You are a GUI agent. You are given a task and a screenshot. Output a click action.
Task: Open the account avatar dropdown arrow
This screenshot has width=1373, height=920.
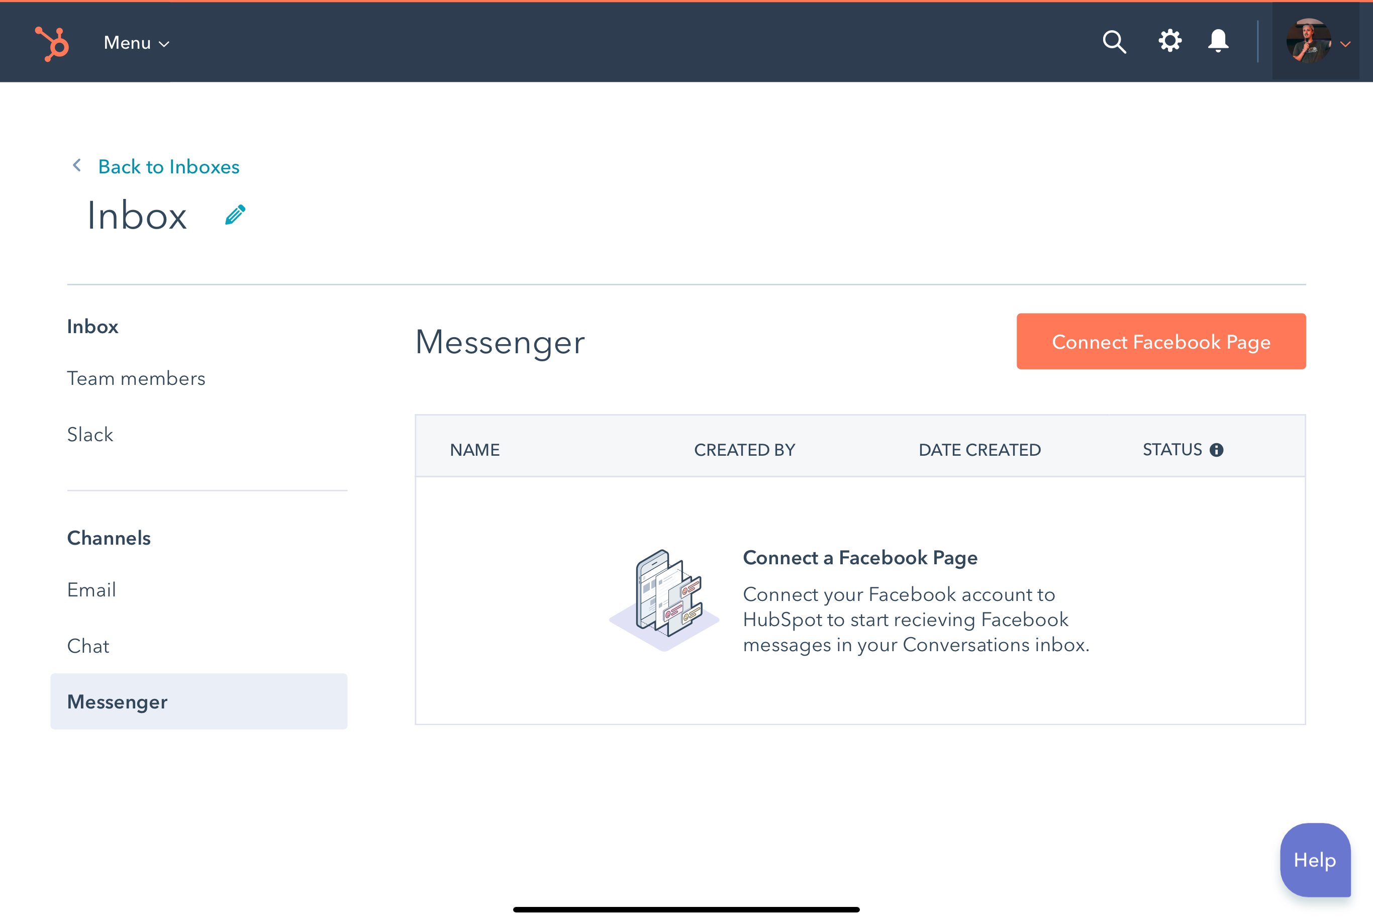tap(1345, 44)
